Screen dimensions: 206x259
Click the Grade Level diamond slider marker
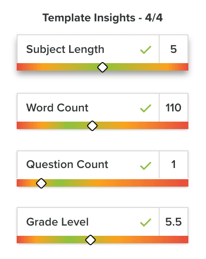[x=90, y=240]
